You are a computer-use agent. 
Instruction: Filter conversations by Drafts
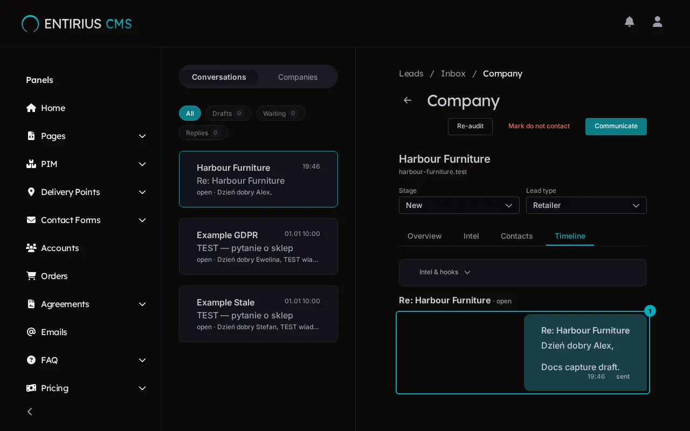(x=229, y=113)
